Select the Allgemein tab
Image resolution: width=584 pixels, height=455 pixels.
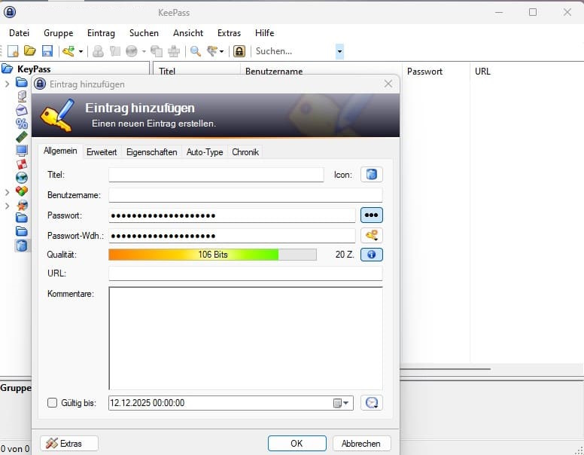pos(60,151)
